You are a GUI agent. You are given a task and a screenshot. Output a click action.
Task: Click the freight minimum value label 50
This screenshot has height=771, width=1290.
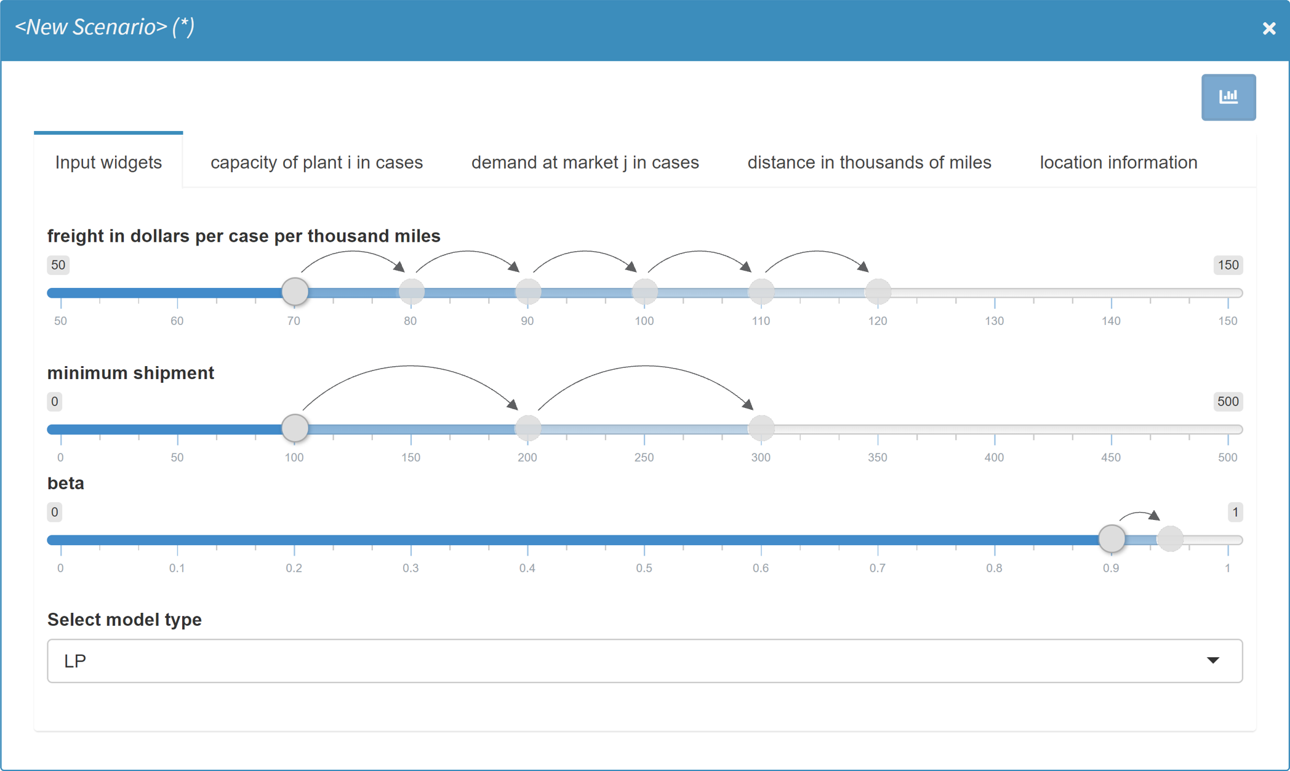58,265
